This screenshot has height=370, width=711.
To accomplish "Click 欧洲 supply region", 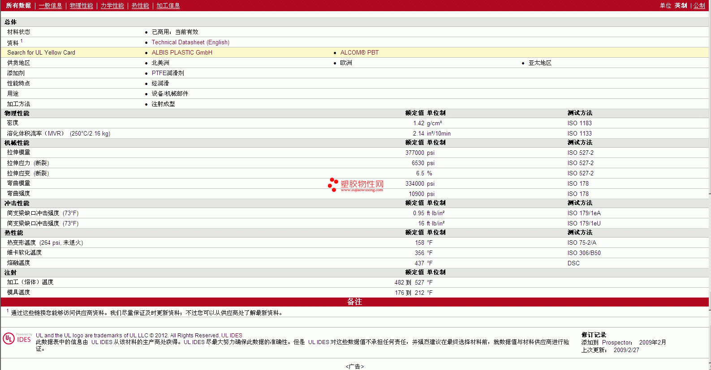I will 346,63.
